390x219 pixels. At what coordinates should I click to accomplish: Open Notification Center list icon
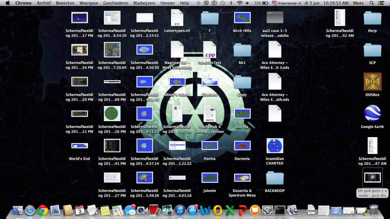[381, 3]
